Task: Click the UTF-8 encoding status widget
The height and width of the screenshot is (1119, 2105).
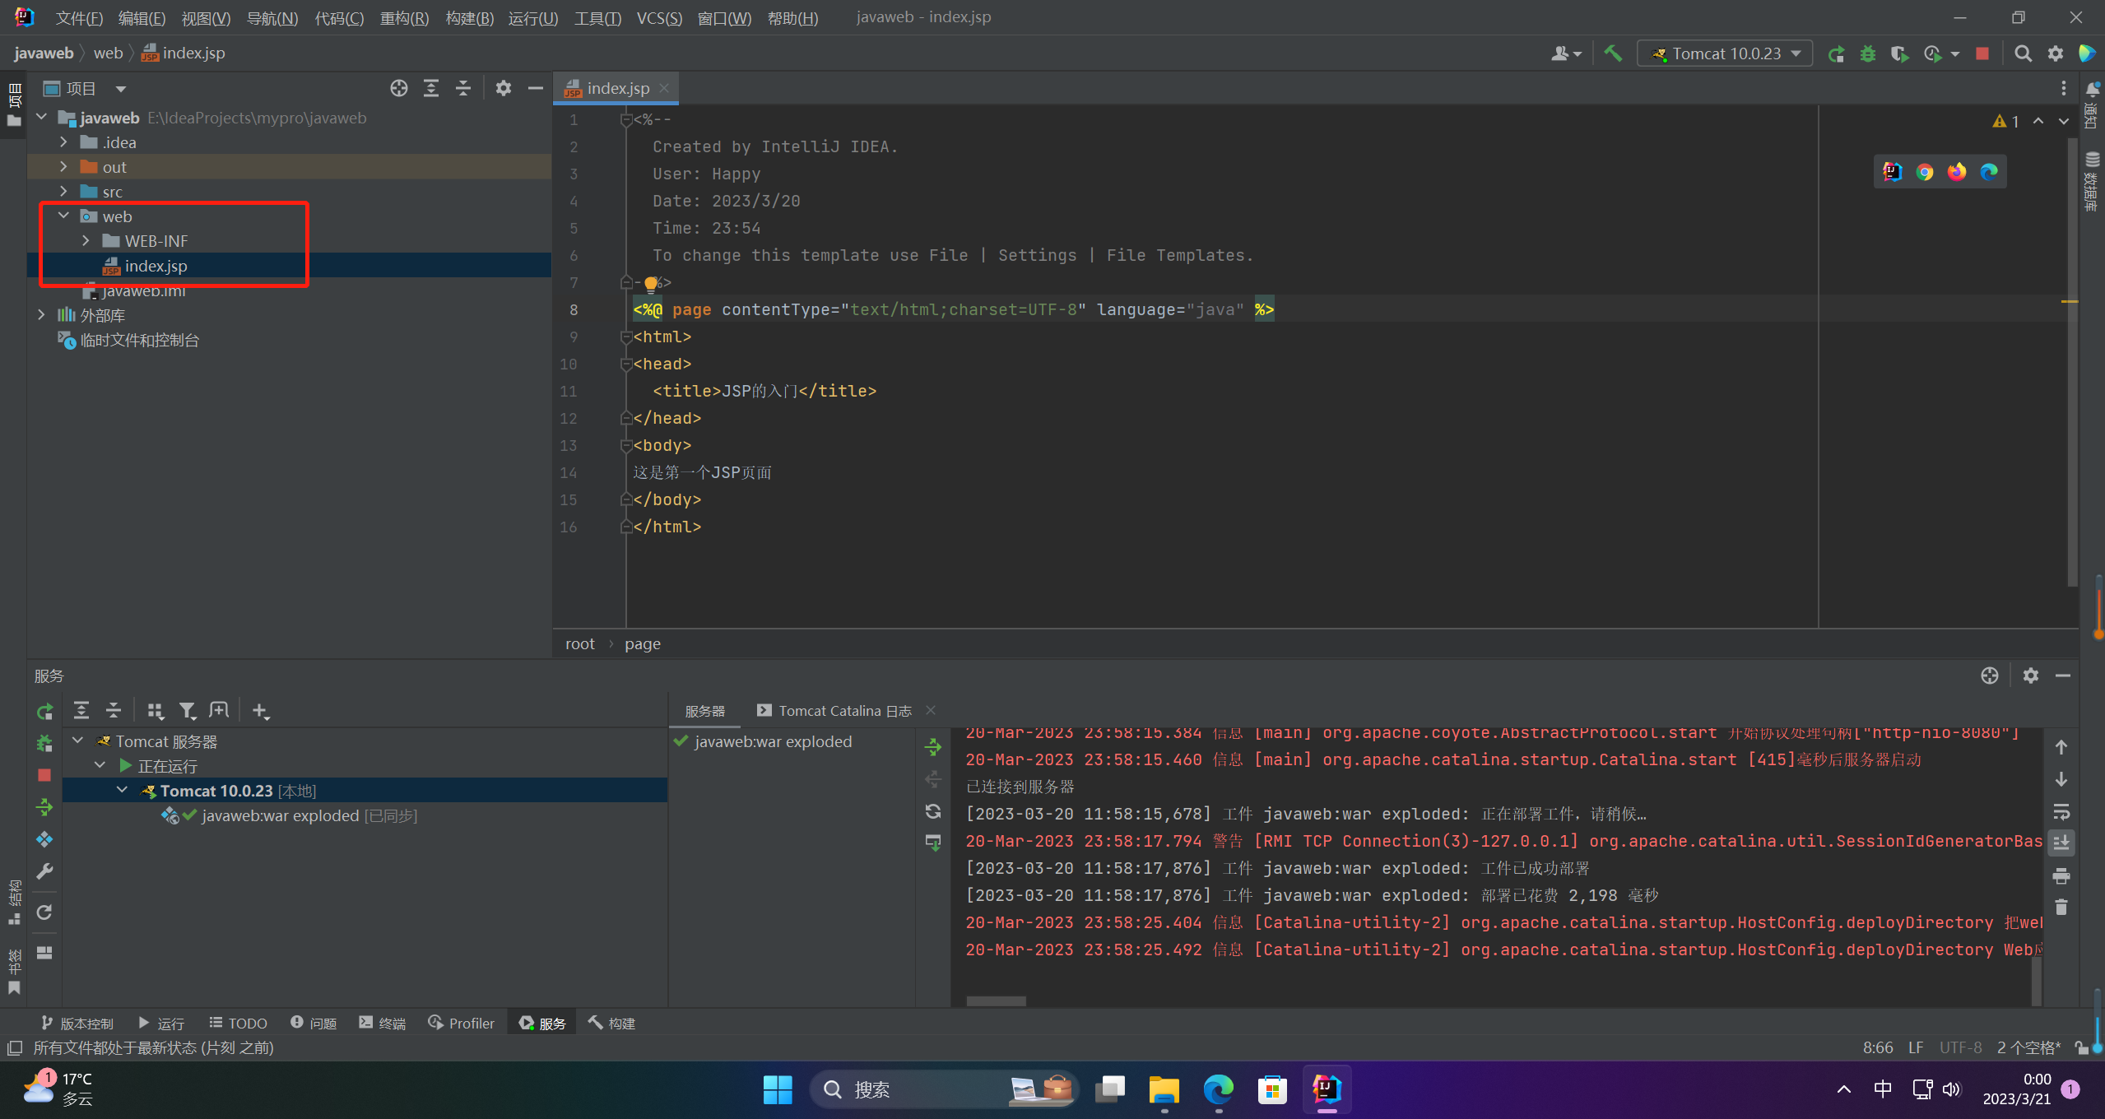Action: click(x=1960, y=1047)
